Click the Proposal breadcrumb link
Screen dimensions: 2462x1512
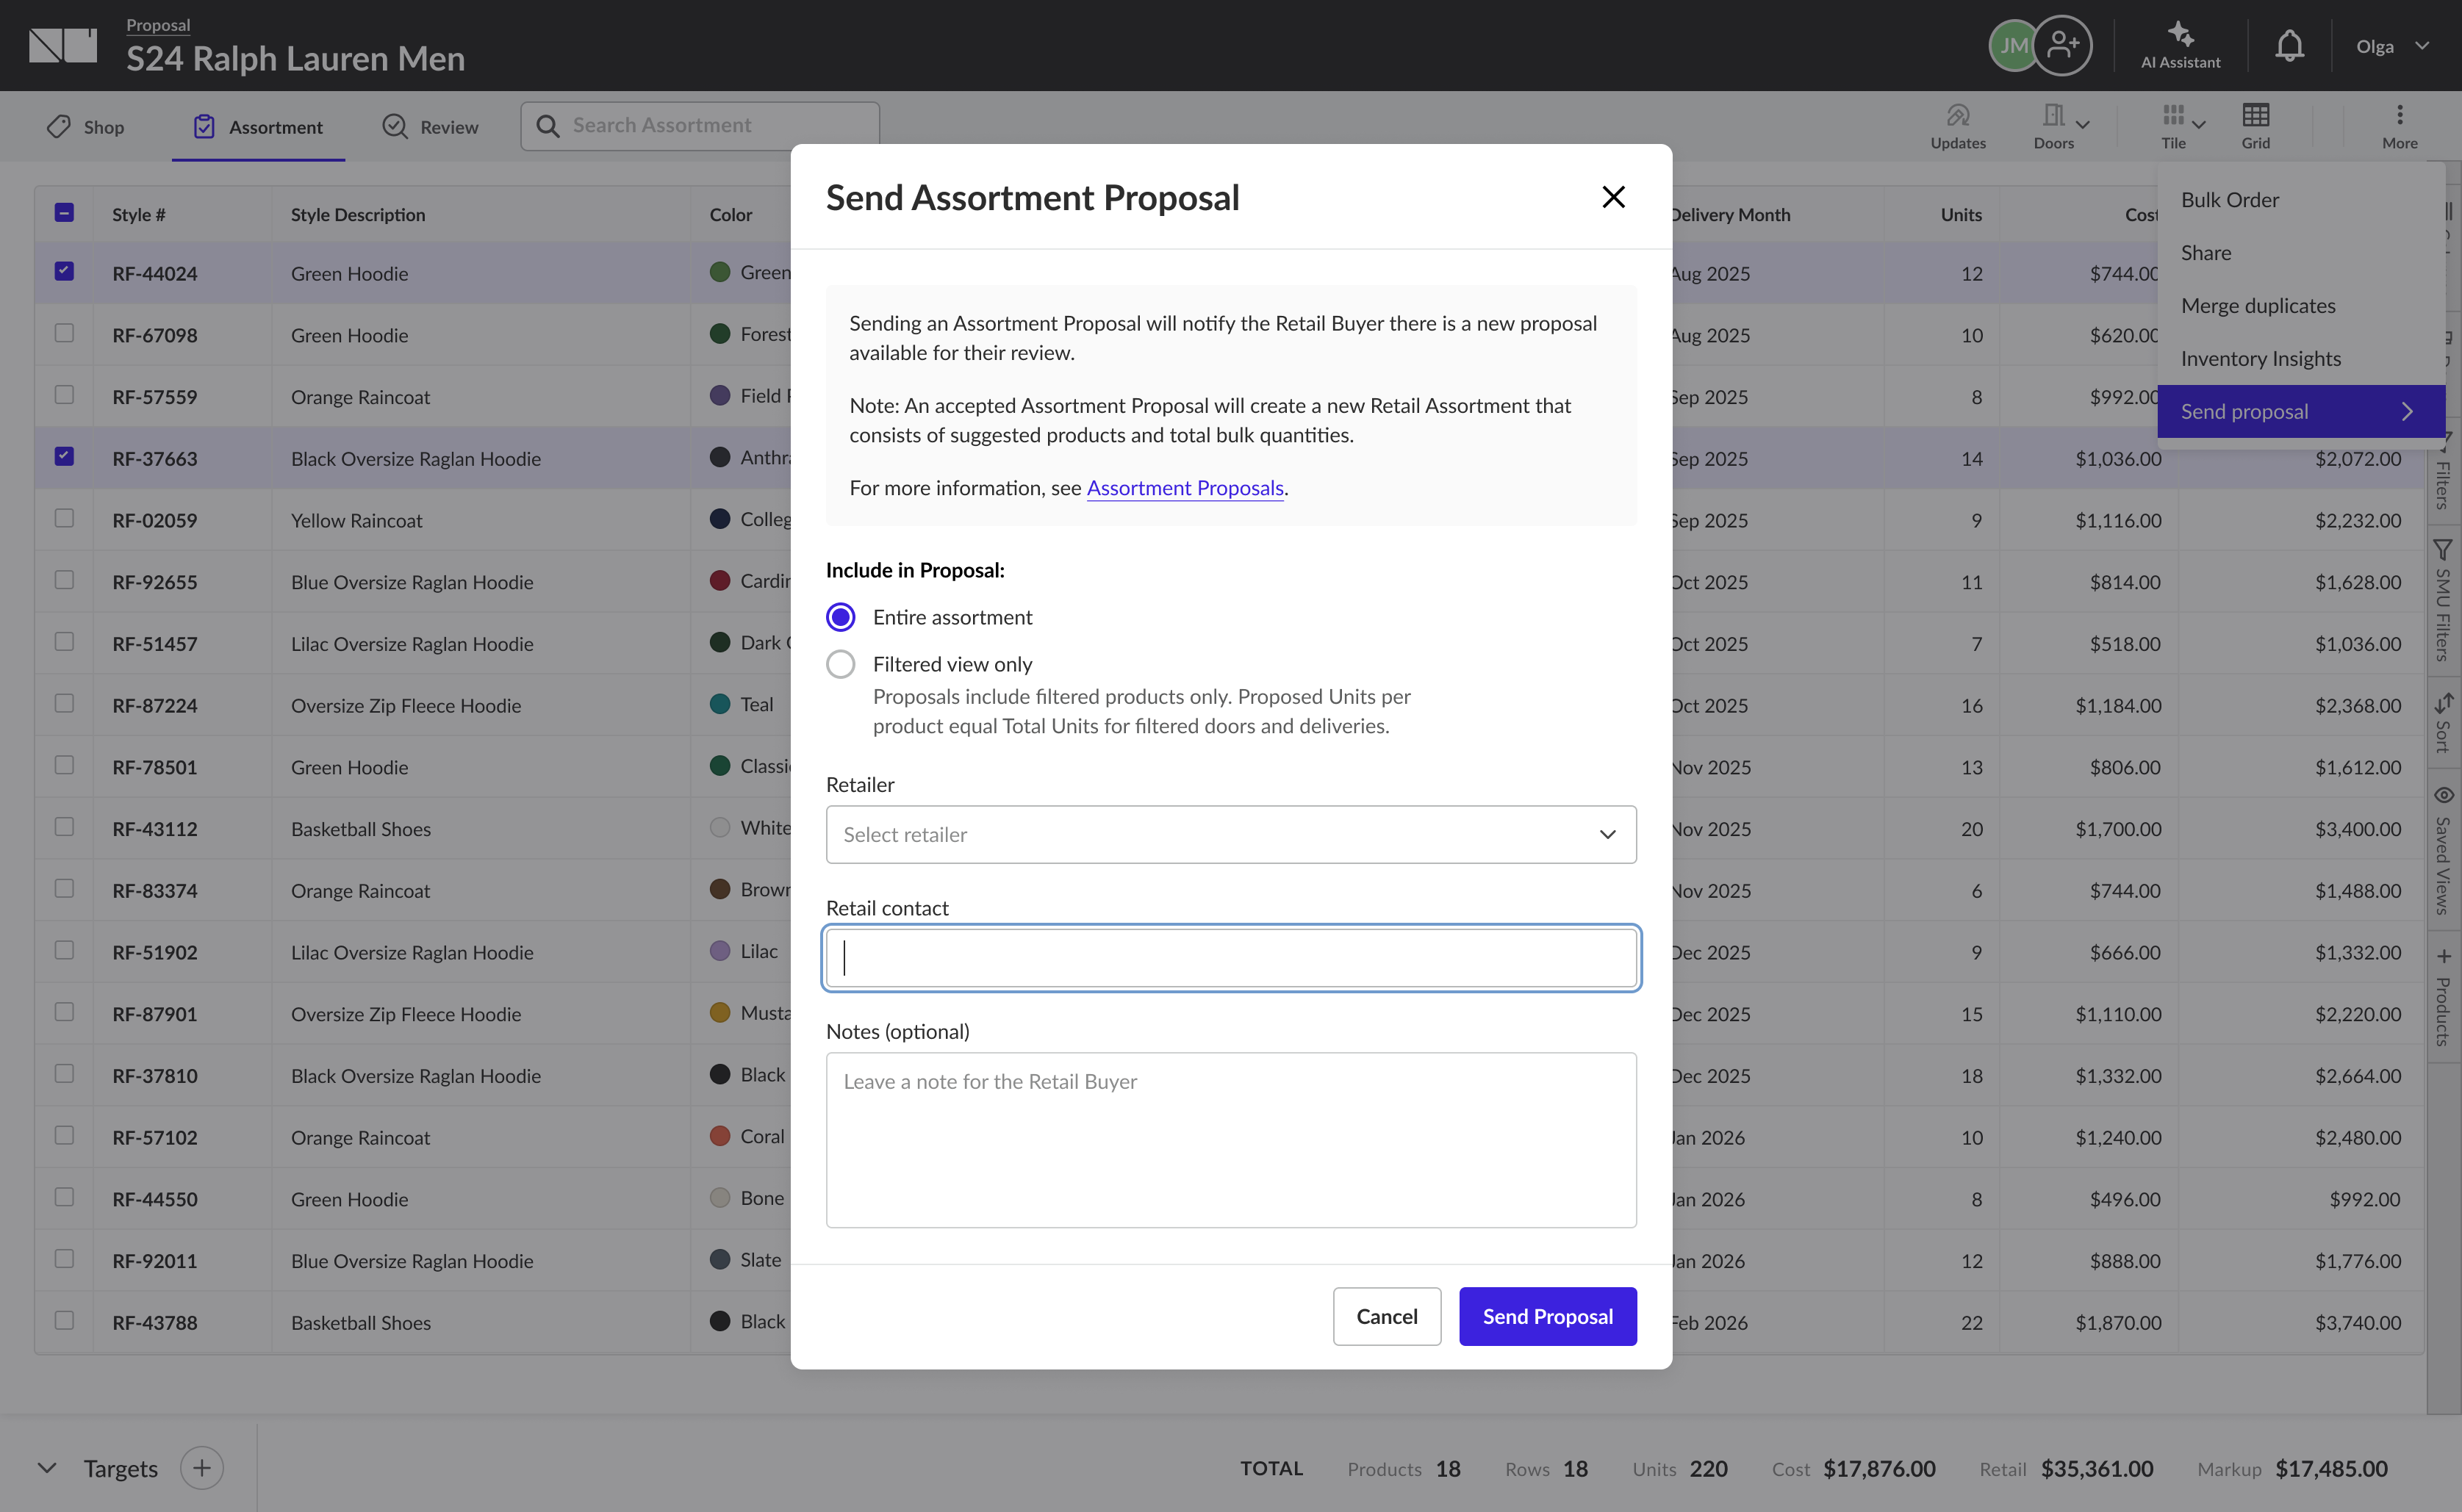point(158,25)
